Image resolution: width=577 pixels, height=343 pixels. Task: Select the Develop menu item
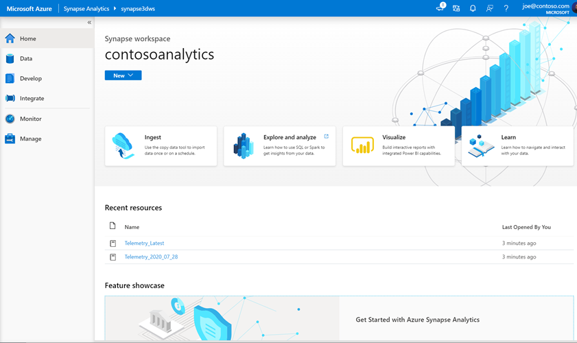[x=47, y=78]
